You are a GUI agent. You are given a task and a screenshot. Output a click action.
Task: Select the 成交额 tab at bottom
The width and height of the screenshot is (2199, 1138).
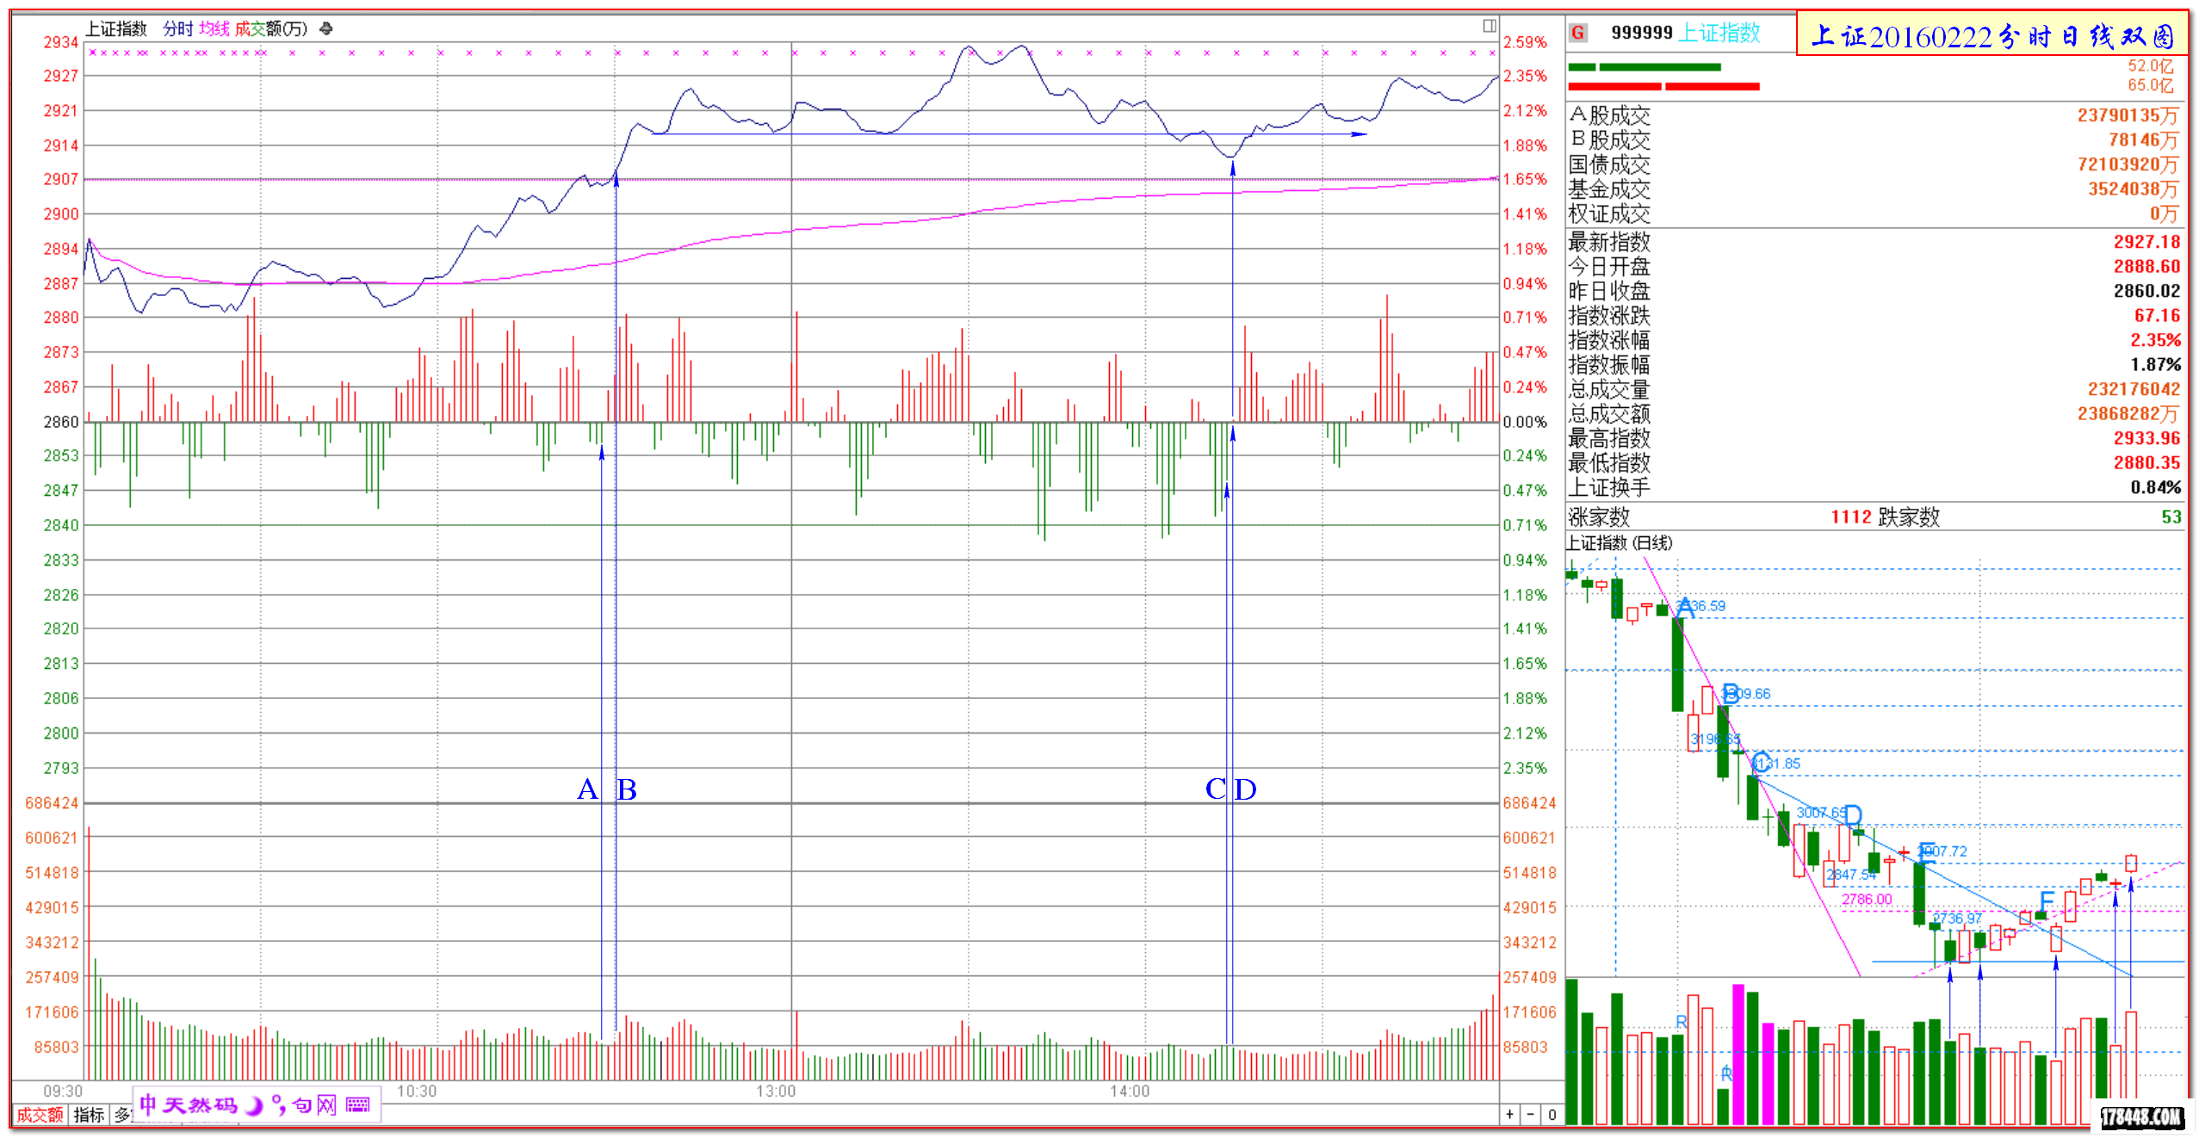(x=40, y=1115)
